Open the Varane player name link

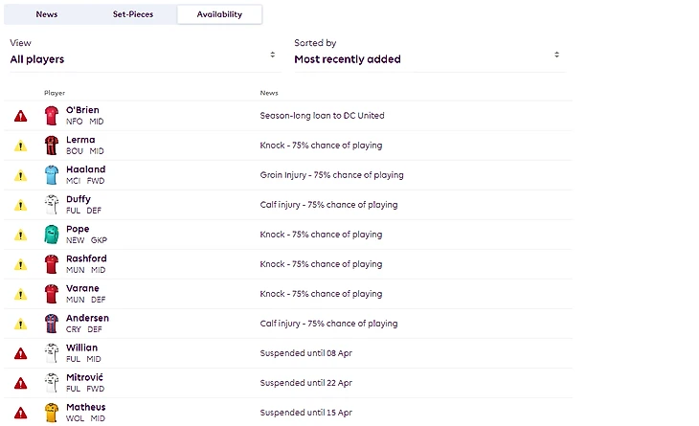click(x=82, y=288)
